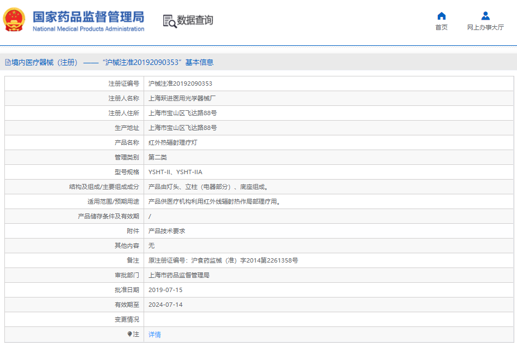Image resolution: width=517 pixels, height=345 pixels.
Task: Click the National Medical Products Administration subtitle
Action: click(x=88, y=29)
